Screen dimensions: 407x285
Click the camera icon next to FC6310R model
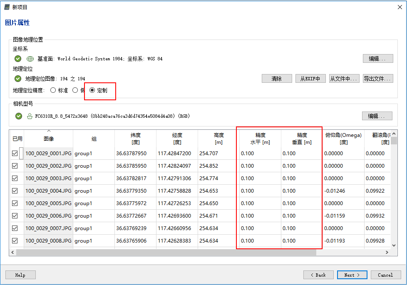click(30, 116)
